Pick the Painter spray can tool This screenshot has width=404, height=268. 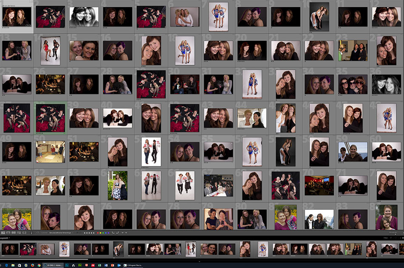tap(31, 233)
